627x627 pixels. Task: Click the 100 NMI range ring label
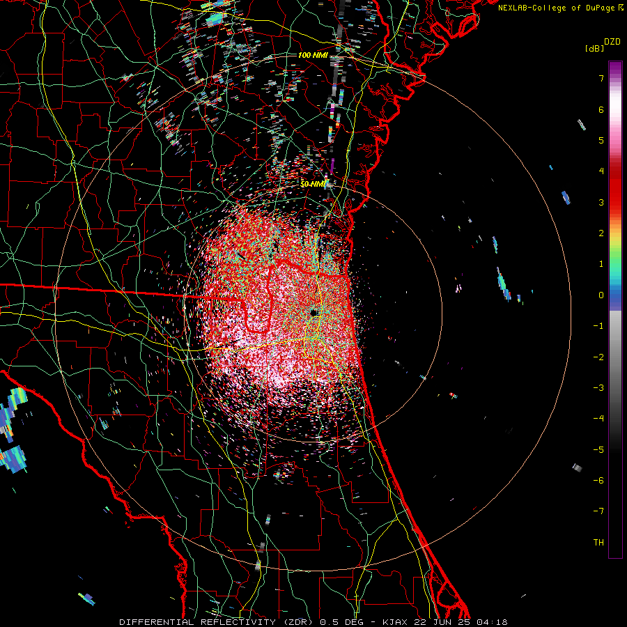tap(313, 55)
